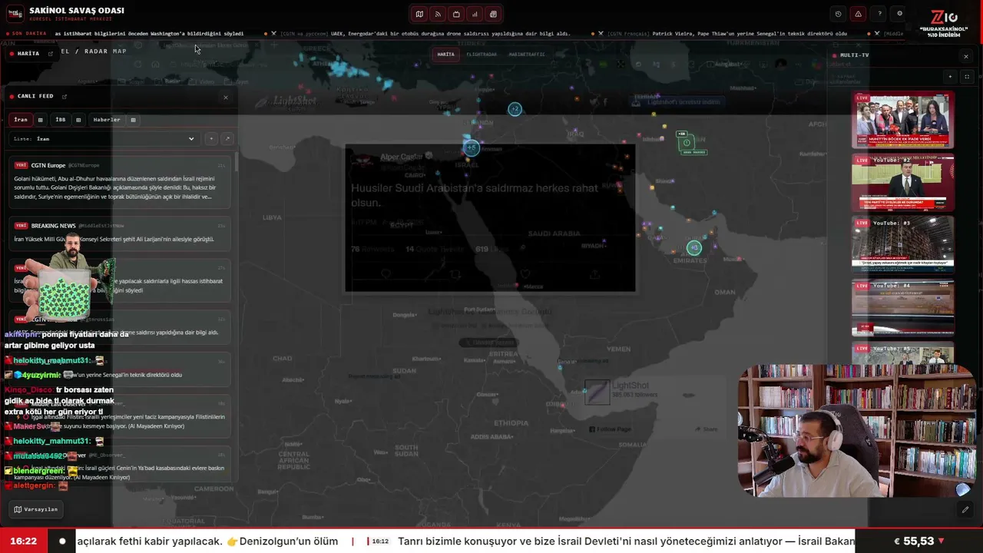This screenshot has height=553, width=983.
Task: Open the TV icon in top toolbar
Action: pyautogui.click(x=456, y=14)
